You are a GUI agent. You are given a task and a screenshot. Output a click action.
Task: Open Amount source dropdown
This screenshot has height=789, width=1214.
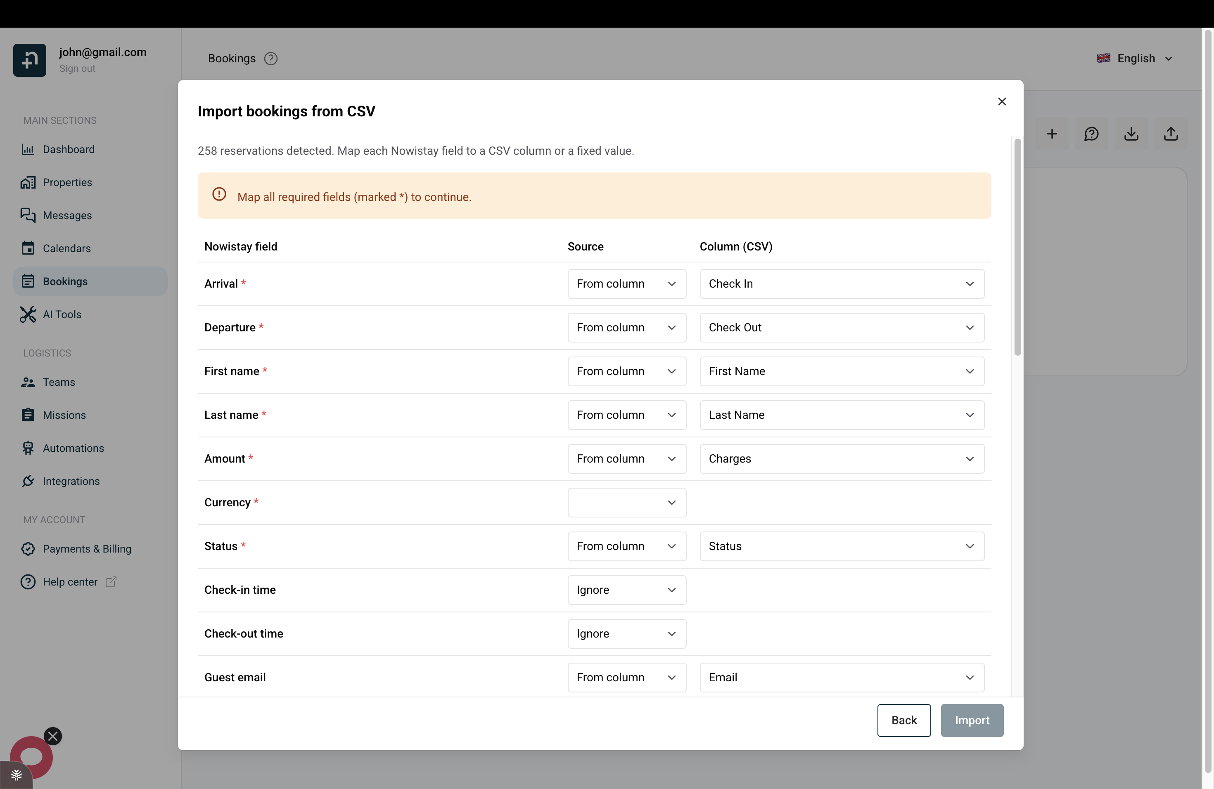point(626,459)
